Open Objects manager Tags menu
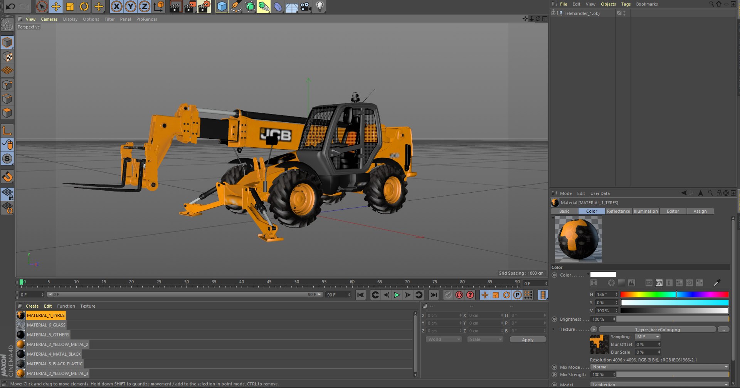The width and height of the screenshot is (740, 388). [626, 4]
